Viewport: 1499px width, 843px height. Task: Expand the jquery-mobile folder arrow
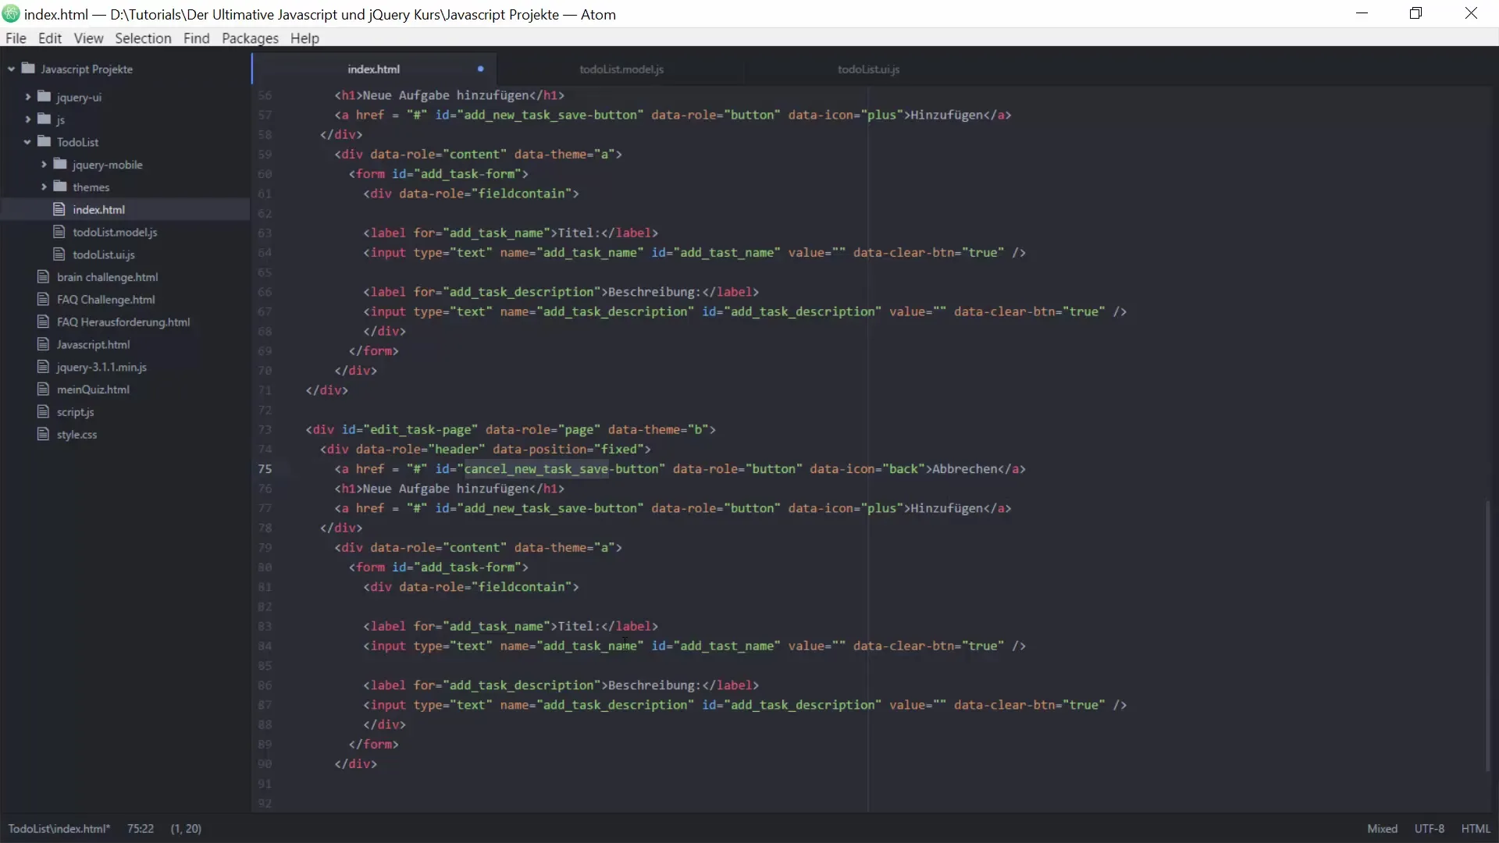(44, 165)
